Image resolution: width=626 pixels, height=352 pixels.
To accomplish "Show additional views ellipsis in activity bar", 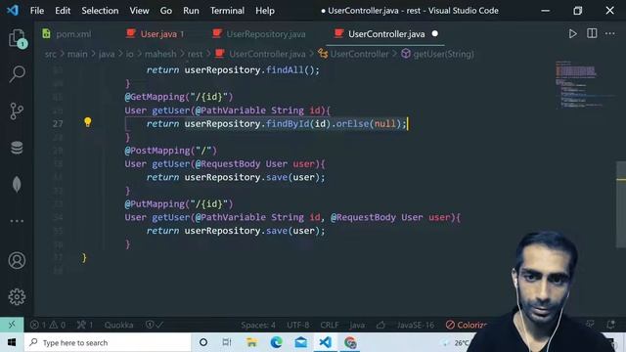I will (17, 221).
